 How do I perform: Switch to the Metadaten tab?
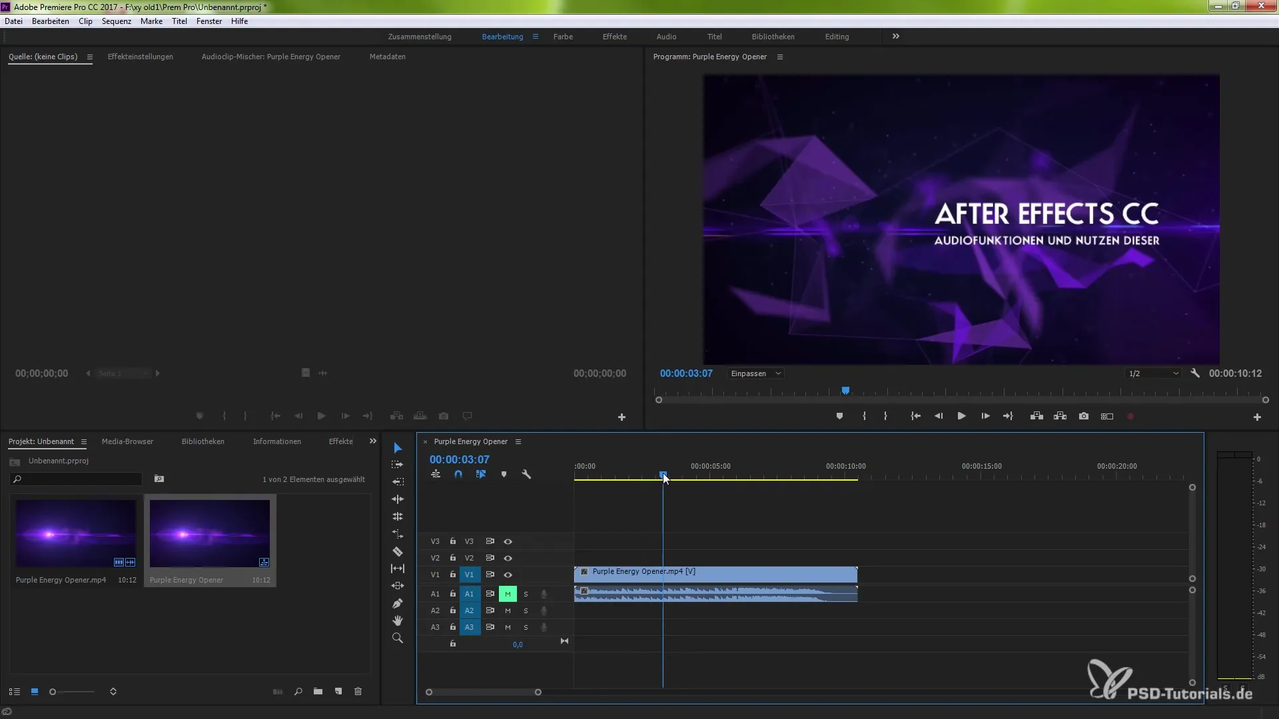(388, 57)
